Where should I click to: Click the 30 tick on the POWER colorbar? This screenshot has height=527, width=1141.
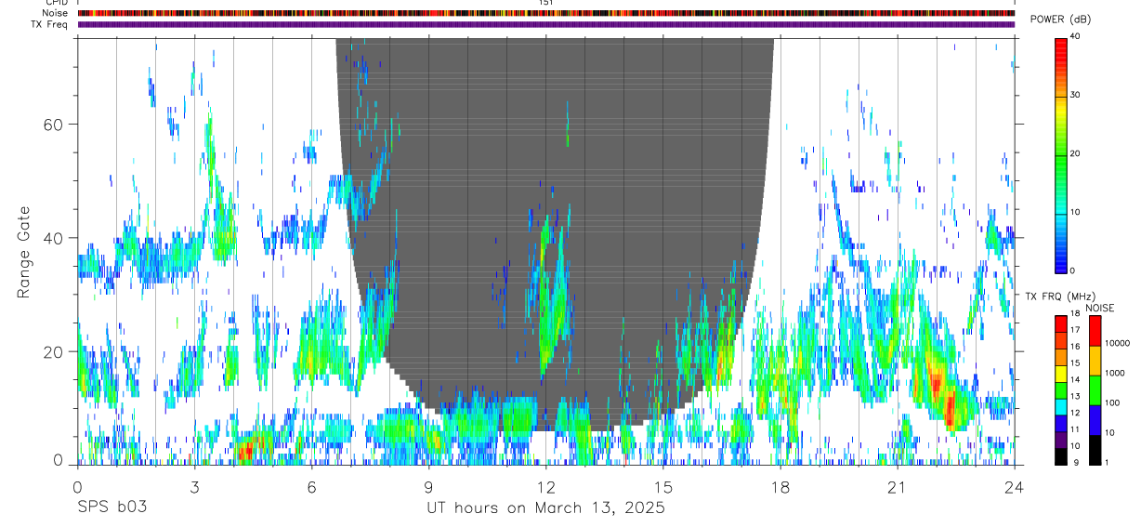[x=1075, y=95]
